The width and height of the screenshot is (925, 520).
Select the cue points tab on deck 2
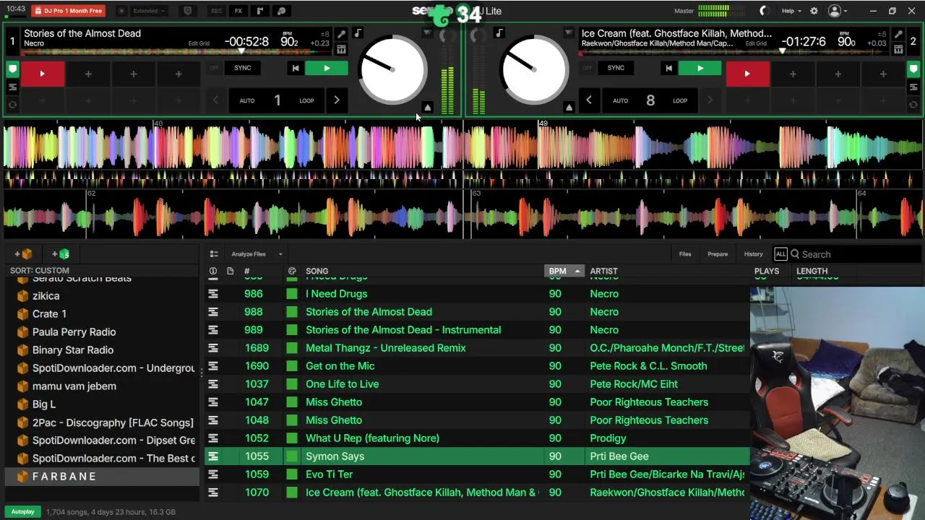pos(913,70)
